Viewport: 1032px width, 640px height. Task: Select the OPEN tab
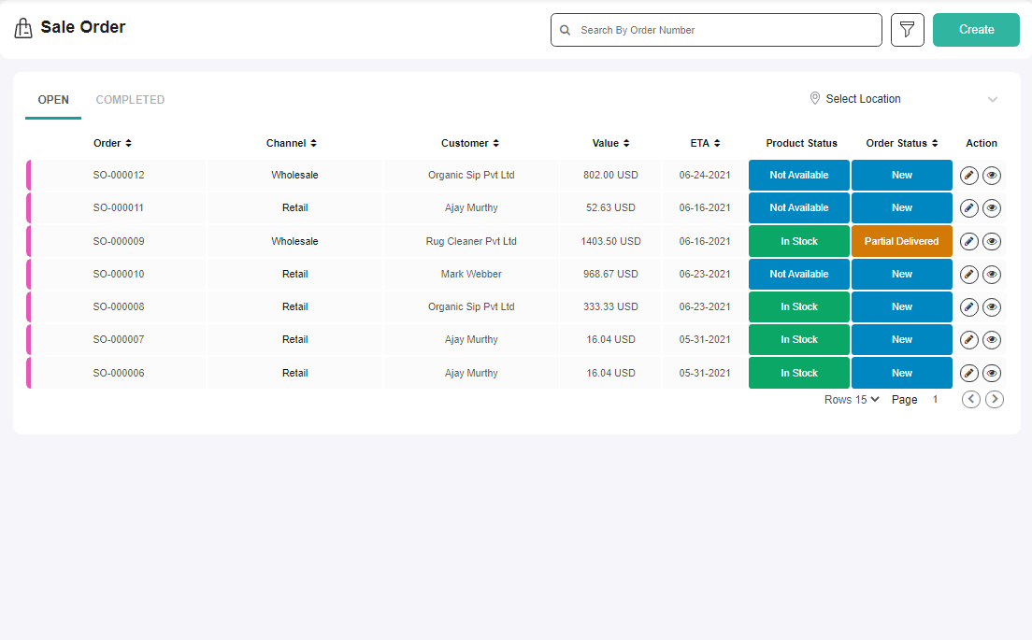pyautogui.click(x=53, y=99)
